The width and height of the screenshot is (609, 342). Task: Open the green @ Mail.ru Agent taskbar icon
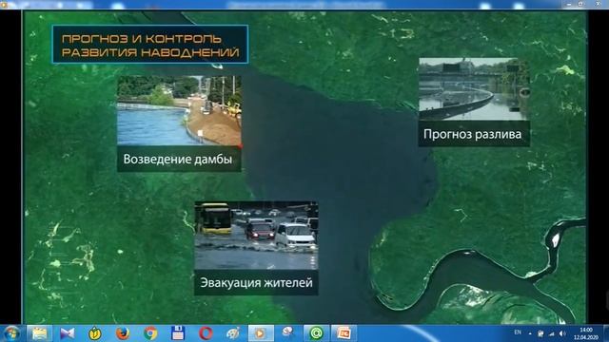tap(316, 333)
